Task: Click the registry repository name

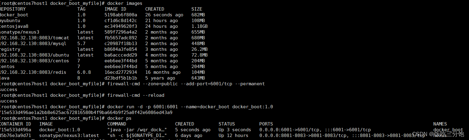Action: (x=10, y=49)
